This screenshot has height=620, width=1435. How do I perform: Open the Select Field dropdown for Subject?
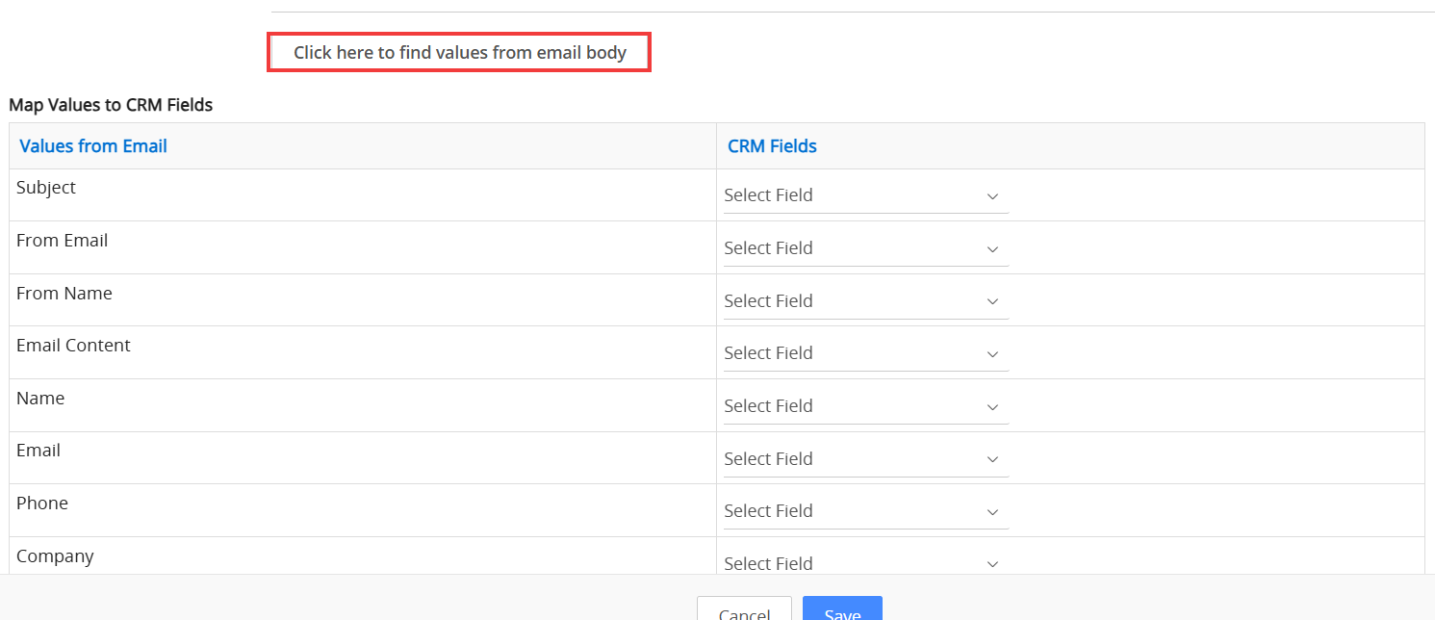point(864,195)
